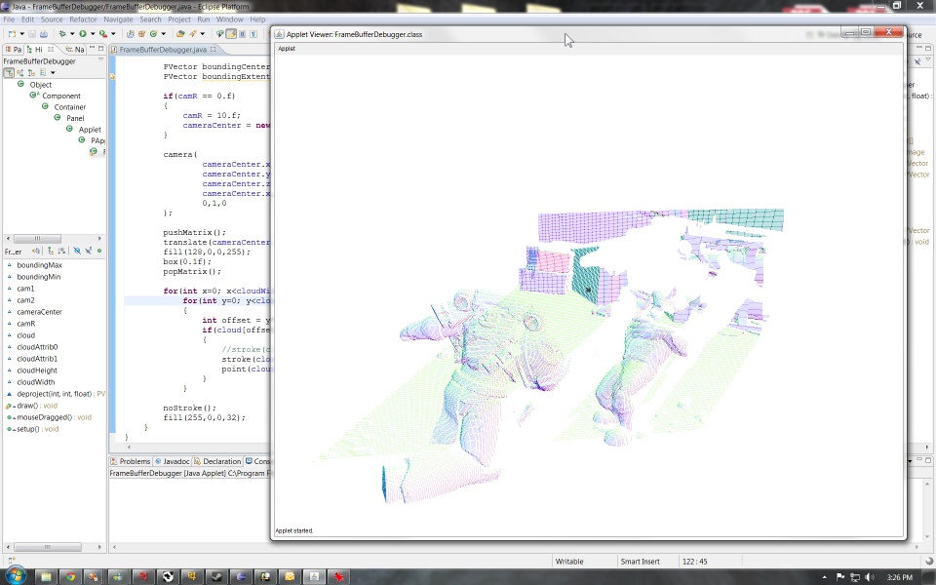
Task: Select Component in the hierarchy tree
Action: click(60, 97)
